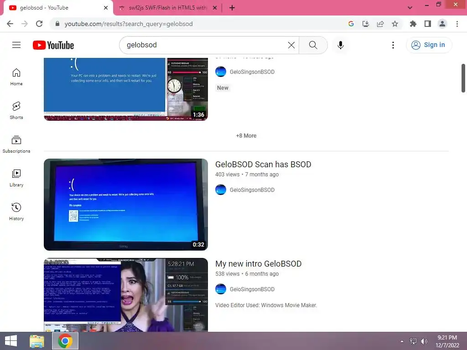The image size is (467, 350).
Task: Click the '538 views • 6 months ago' text
Action: pyautogui.click(x=247, y=274)
